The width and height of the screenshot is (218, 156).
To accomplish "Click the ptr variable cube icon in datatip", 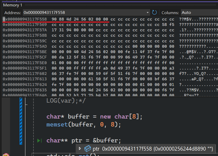I will point(88,149).
